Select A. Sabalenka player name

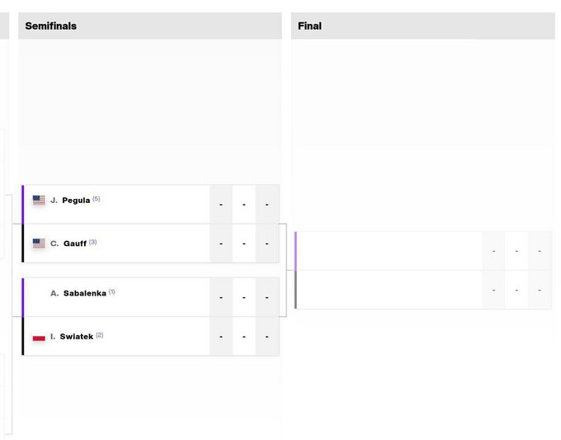point(78,293)
